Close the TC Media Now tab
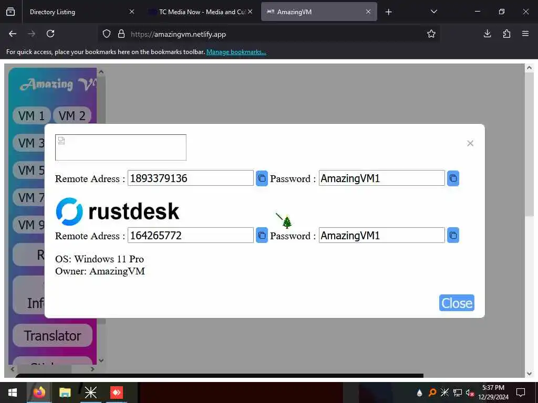 pos(250,12)
